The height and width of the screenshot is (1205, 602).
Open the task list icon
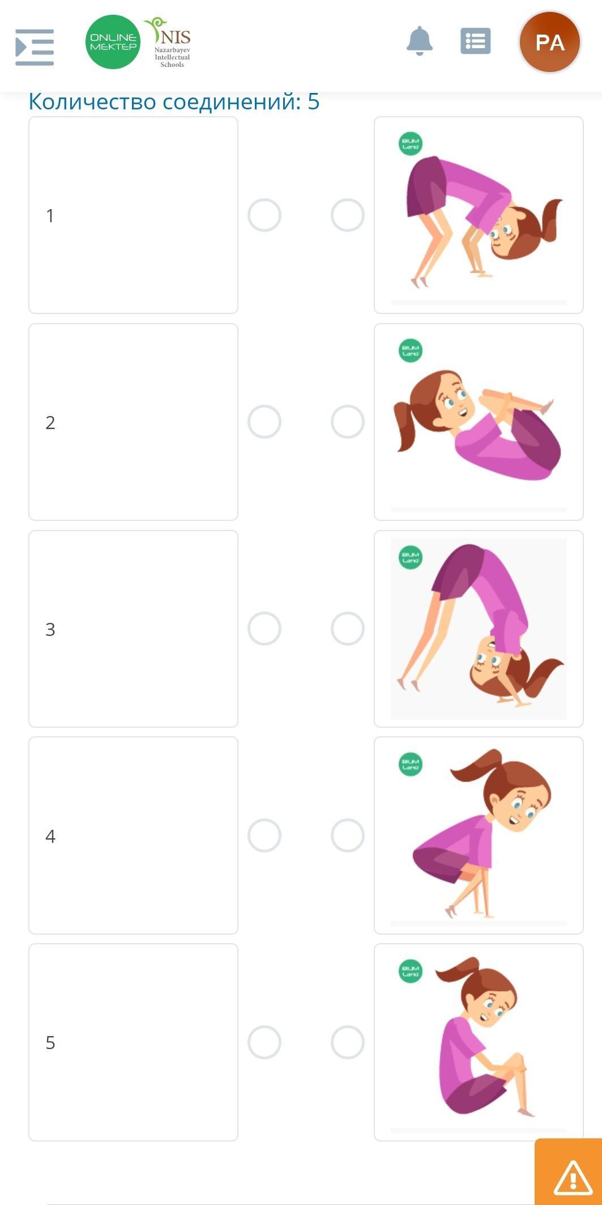pos(475,41)
